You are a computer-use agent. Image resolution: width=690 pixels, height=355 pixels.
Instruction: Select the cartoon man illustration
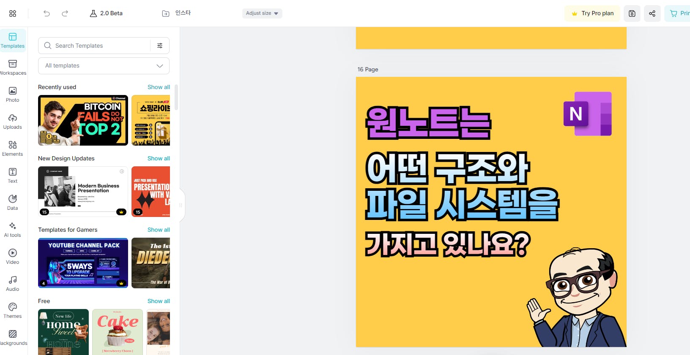pyautogui.click(x=577, y=297)
